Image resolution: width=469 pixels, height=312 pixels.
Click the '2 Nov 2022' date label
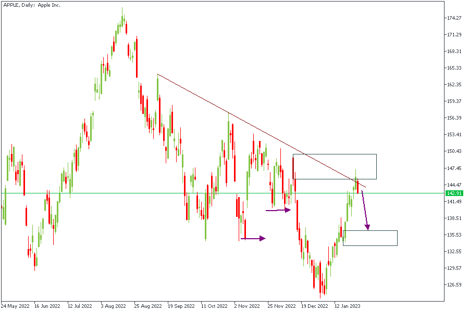coord(248,306)
